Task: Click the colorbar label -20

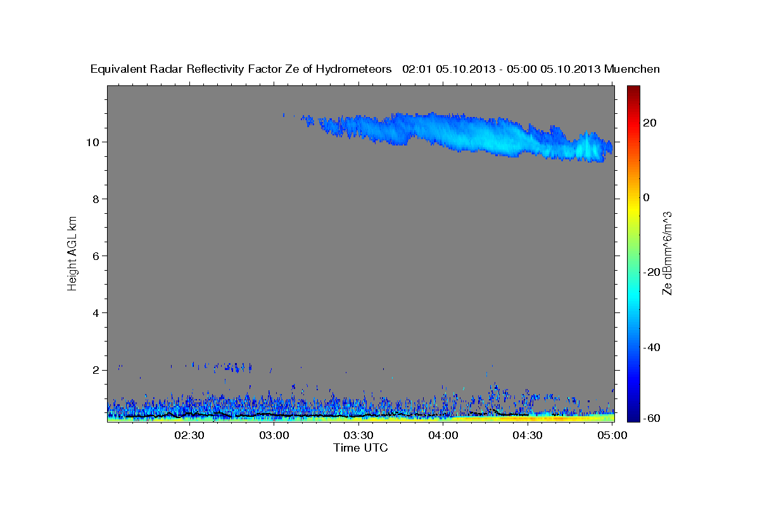Action: [x=652, y=272]
